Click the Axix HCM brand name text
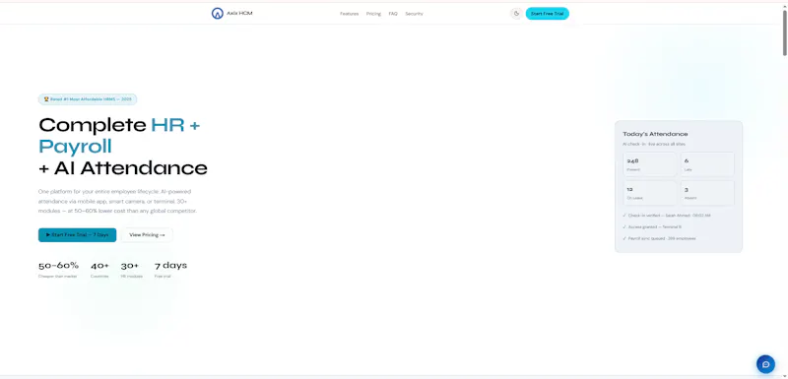The image size is (788, 379). (239, 14)
